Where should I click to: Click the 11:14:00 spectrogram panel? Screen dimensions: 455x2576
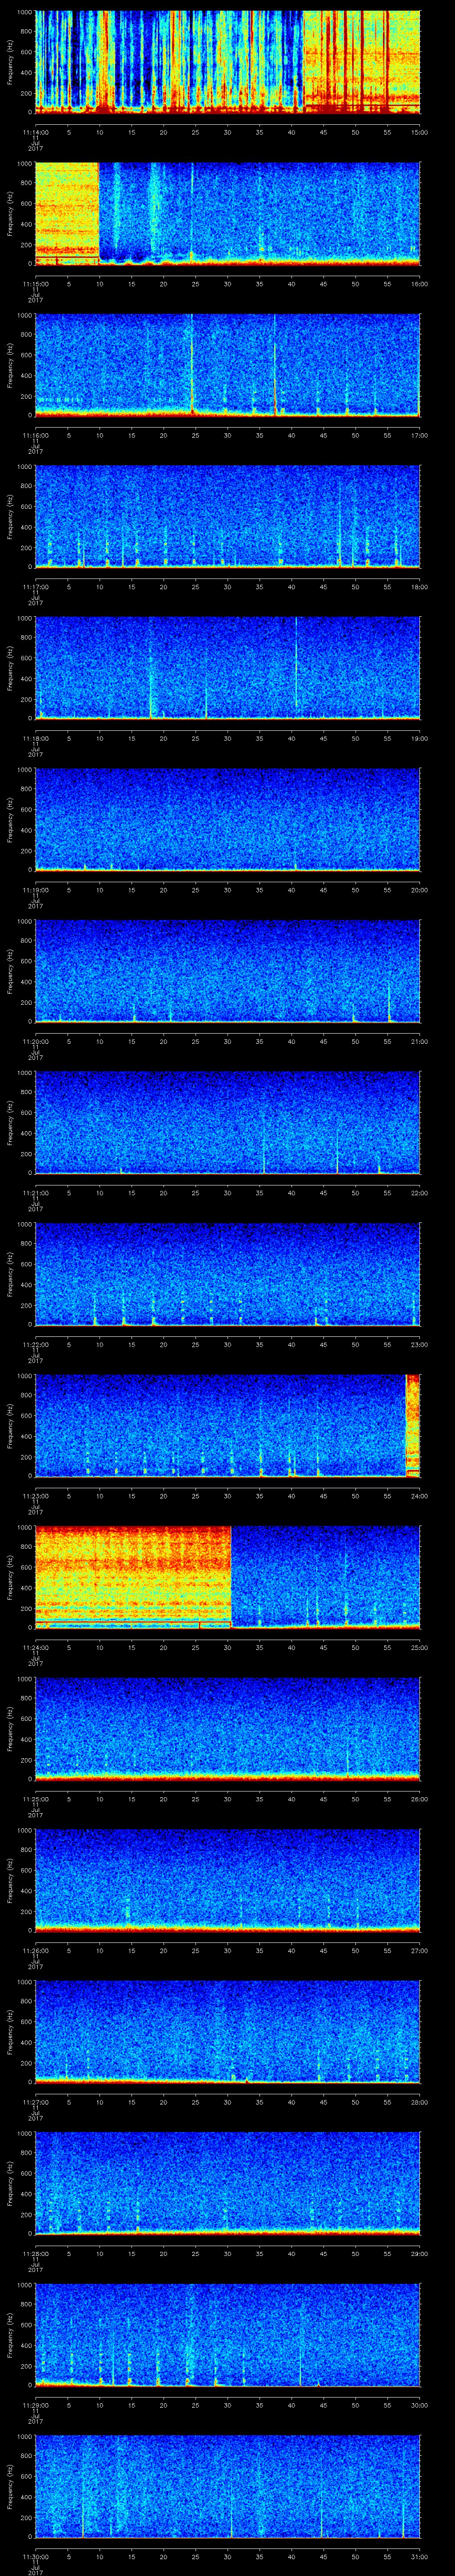[x=227, y=62]
